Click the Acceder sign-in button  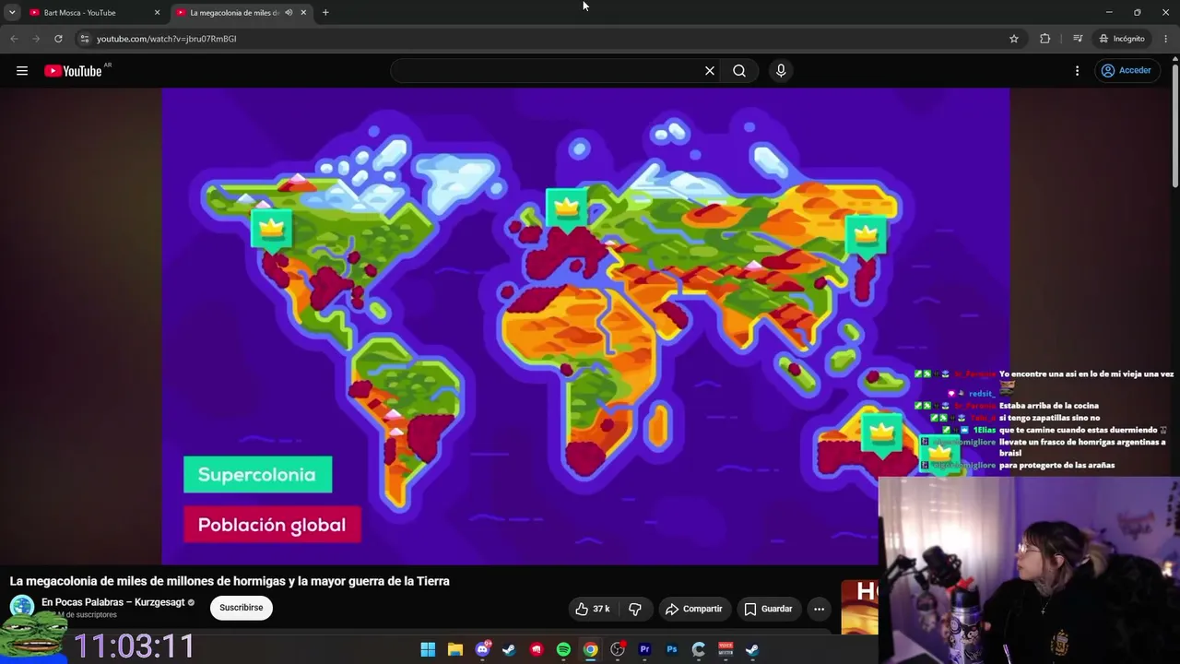[1127, 71]
